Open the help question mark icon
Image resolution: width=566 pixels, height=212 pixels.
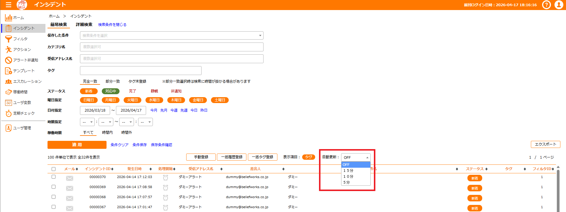[x=547, y=5]
